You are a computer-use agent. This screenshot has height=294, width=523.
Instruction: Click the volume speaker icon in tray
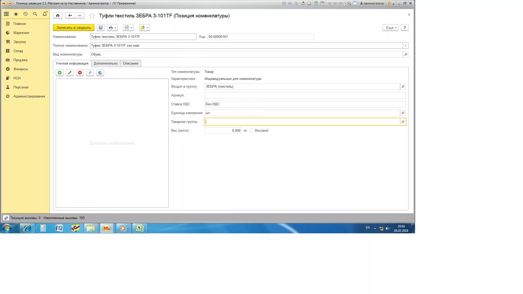coord(388,229)
